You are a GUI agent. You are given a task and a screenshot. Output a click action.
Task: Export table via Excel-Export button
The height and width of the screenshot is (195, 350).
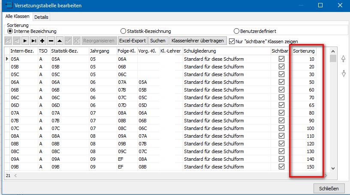click(x=133, y=41)
